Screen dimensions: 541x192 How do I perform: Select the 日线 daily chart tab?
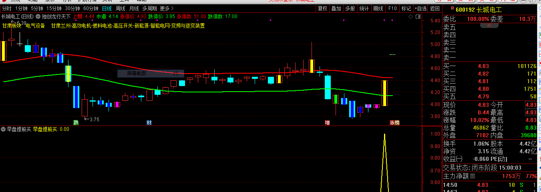[107, 8]
